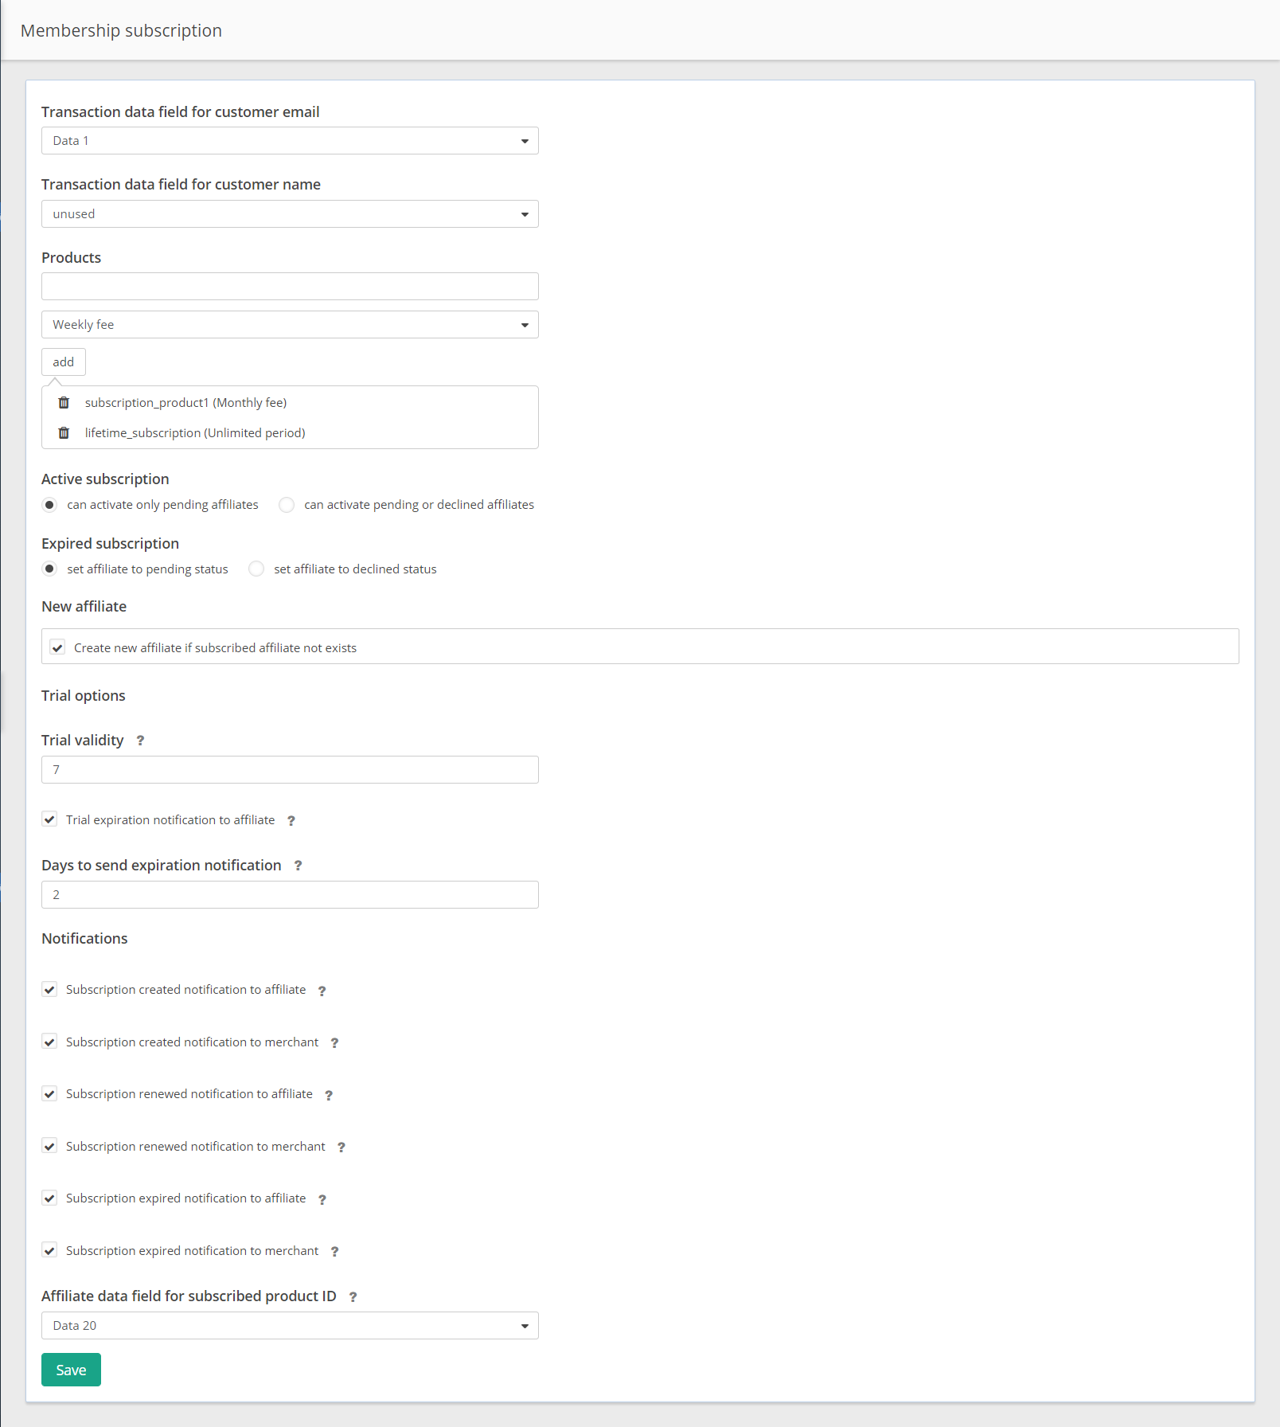Click the help icon beside Days to send expiration notification
The image size is (1280, 1427).
298,866
